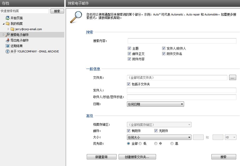Click the 关于 YOURCOMPANY info icon
The image size is (240, 166).
(x=8, y=51)
